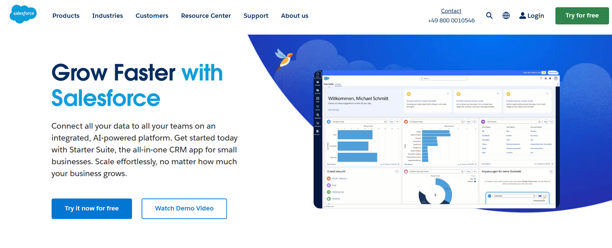
Task: Click the Watch Demo Video button
Action: pyautogui.click(x=184, y=209)
